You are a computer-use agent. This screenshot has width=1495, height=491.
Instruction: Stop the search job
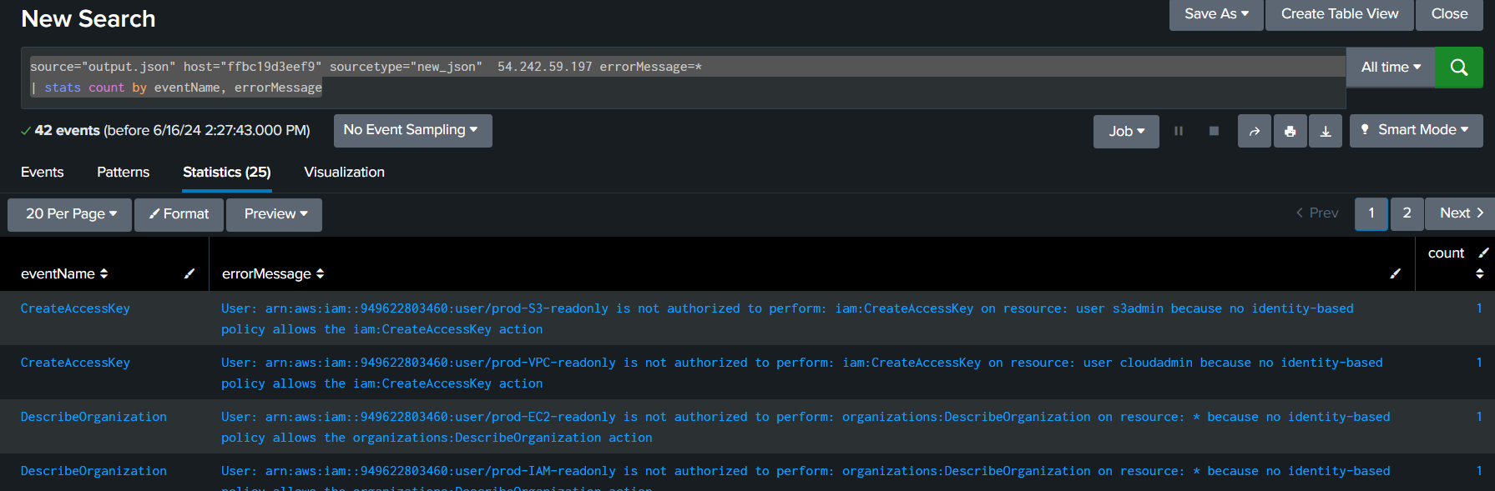[1214, 132]
